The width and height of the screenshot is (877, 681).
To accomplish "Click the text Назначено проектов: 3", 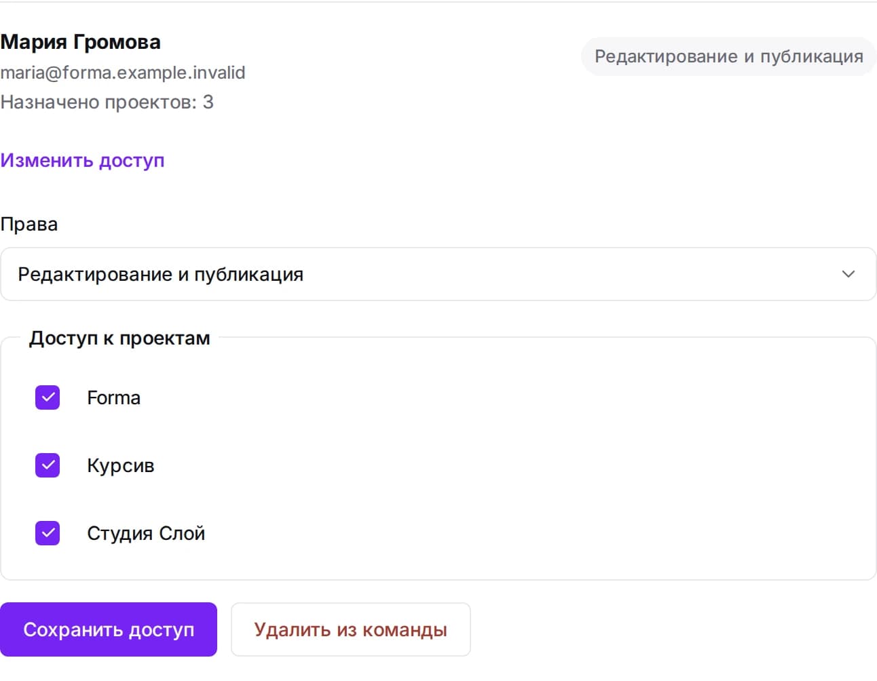I will [x=107, y=102].
